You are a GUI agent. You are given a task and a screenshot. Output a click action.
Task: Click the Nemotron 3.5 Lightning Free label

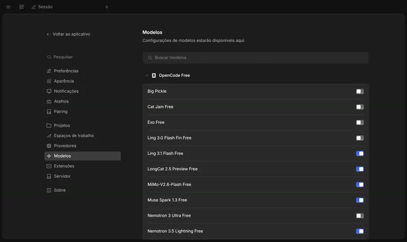[x=175, y=231]
